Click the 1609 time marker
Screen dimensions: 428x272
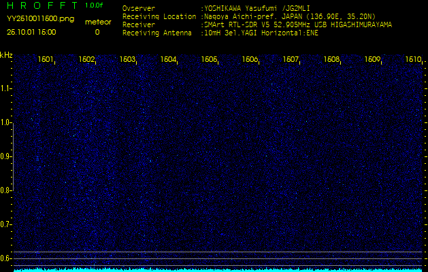(x=372, y=60)
